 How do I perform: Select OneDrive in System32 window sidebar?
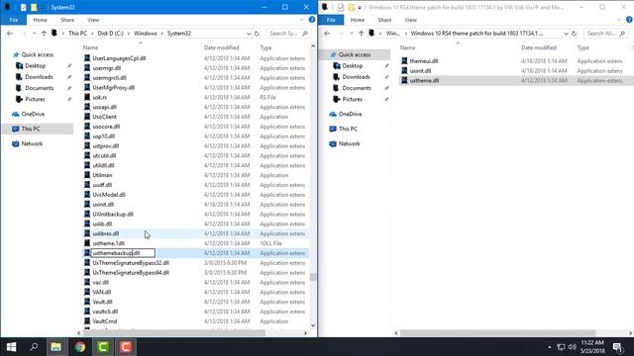click(33, 114)
